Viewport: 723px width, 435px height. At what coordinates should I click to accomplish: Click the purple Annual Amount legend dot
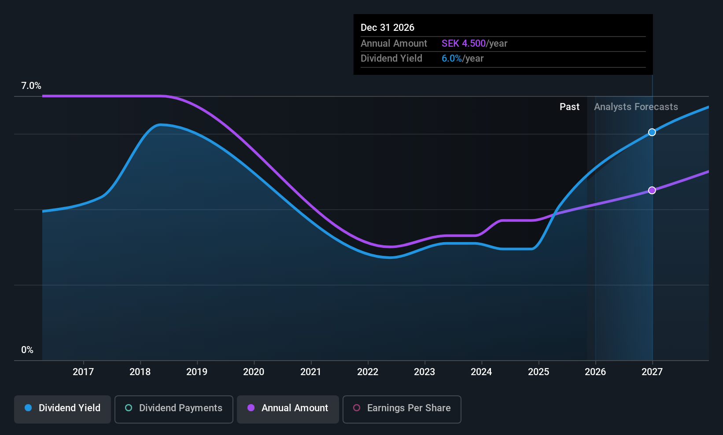click(x=251, y=408)
